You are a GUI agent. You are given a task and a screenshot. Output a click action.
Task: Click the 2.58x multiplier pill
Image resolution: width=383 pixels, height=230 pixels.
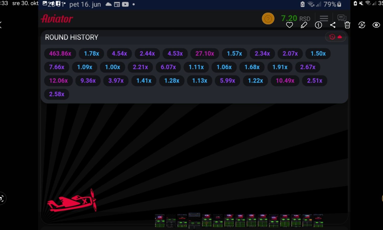[x=57, y=94]
